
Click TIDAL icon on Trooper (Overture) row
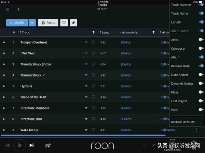[86, 42]
